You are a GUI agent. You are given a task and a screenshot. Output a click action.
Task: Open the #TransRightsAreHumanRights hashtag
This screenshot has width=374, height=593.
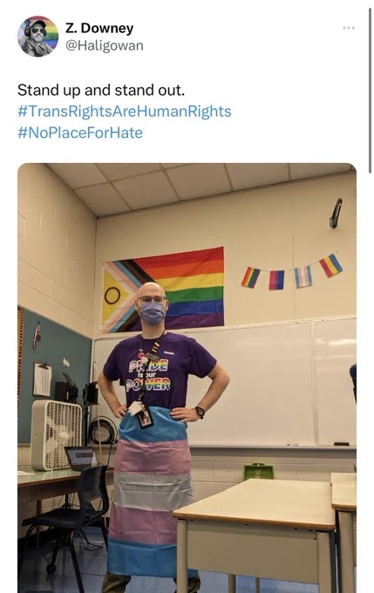tap(125, 112)
